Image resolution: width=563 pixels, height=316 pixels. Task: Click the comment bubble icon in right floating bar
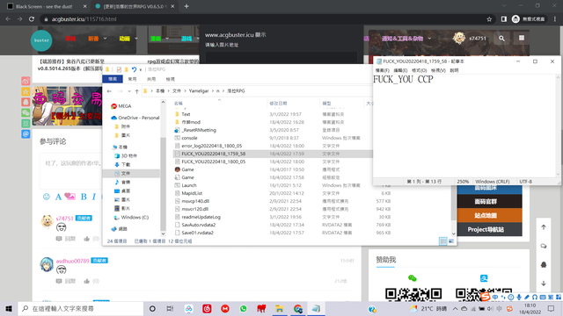coord(544,246)
